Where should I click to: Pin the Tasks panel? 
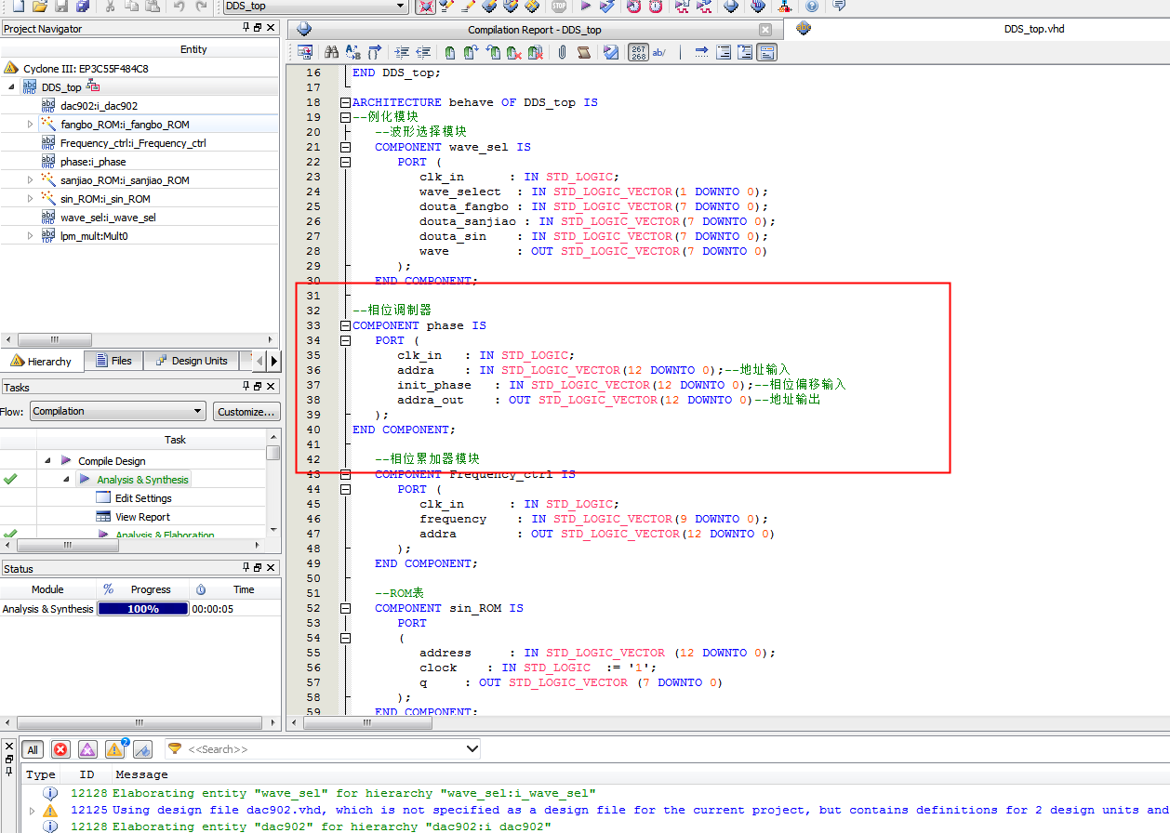click(x=246, y=387)
